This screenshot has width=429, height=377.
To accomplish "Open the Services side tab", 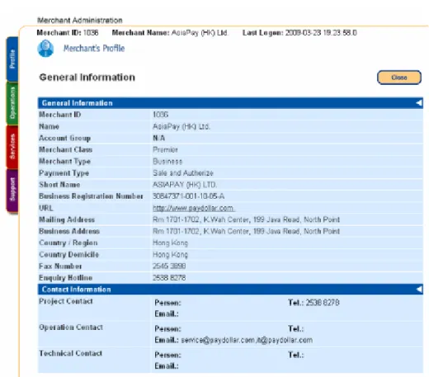I will click(12, 147).
